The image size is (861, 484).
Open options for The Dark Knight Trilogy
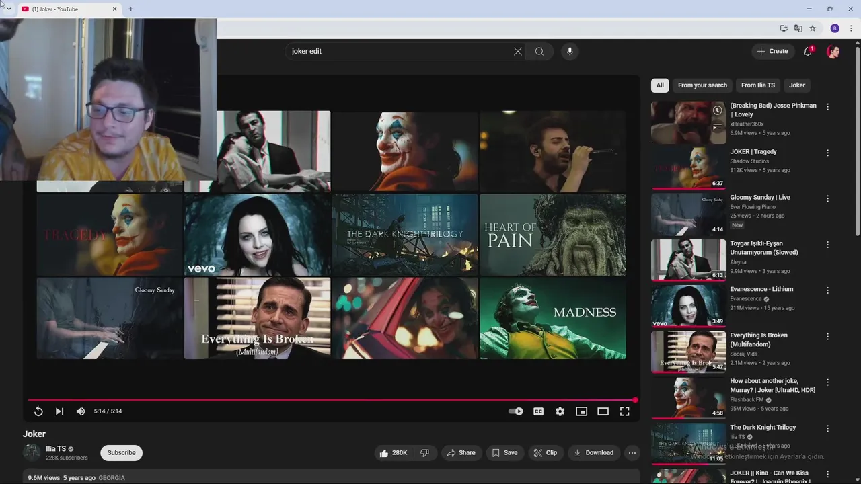coord(827,428)
